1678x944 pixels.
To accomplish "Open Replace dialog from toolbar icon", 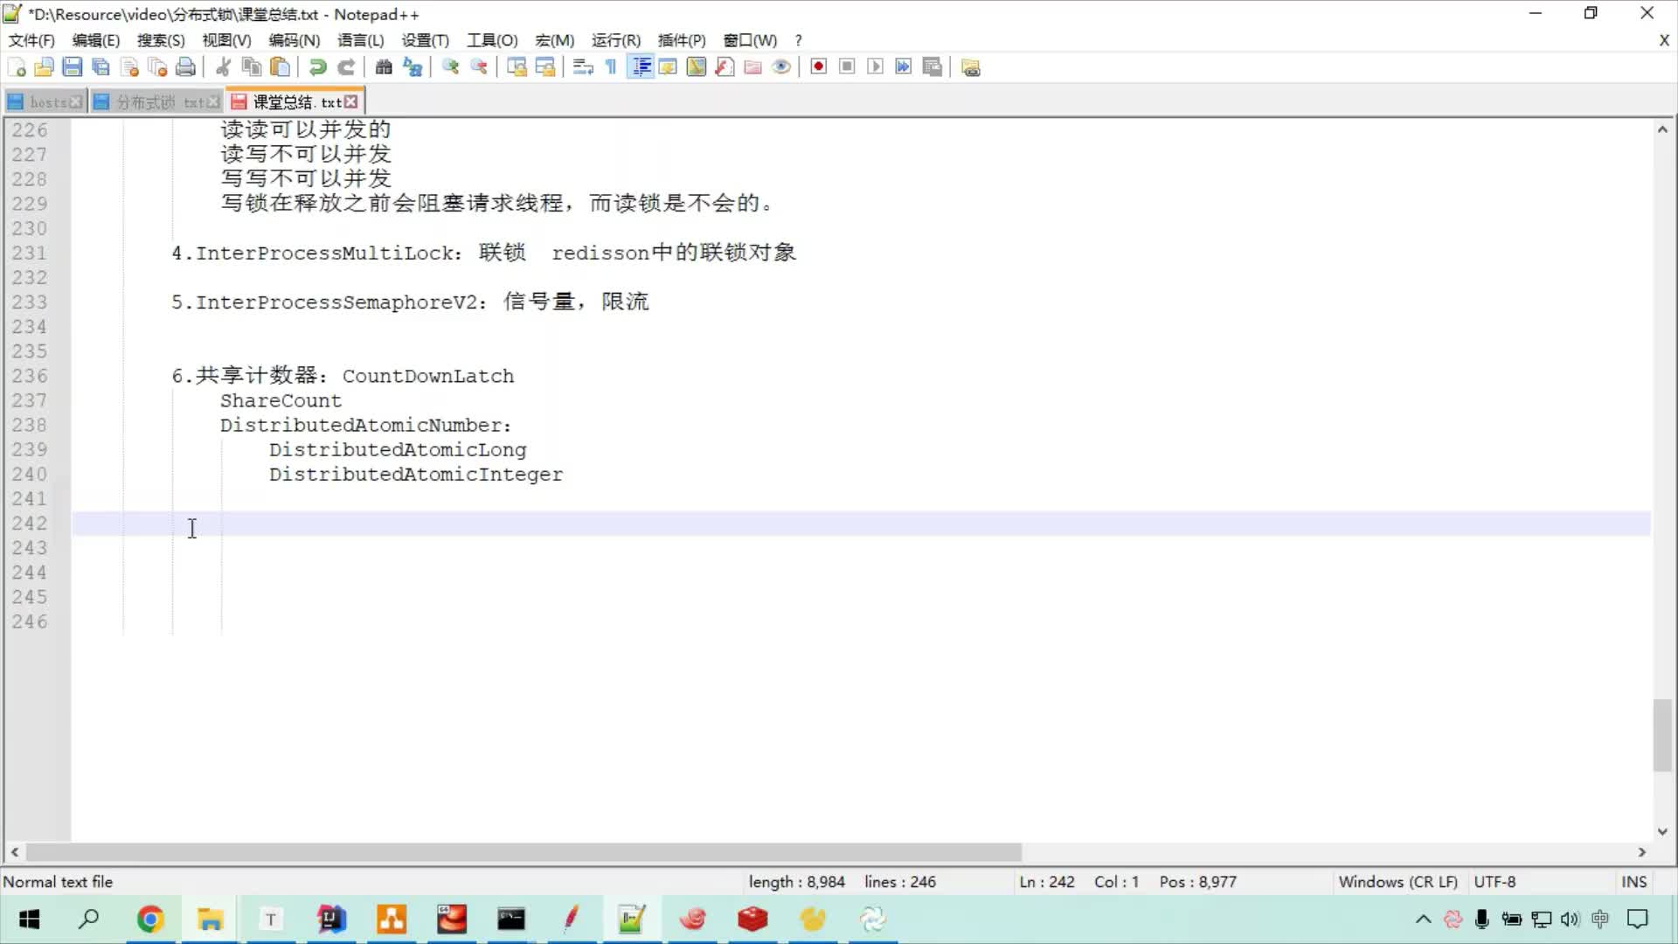I will (x=413, y=67).
